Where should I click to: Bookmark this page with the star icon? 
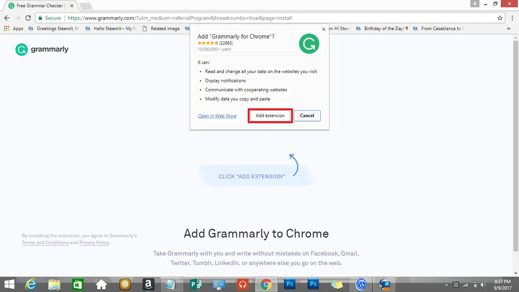pos(500,18)
